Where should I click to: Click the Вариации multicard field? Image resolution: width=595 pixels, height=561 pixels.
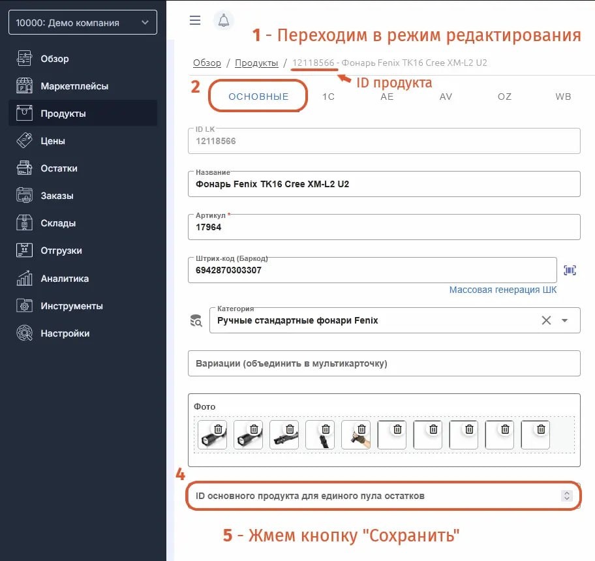pyautogui.click(x=384, y=363)
